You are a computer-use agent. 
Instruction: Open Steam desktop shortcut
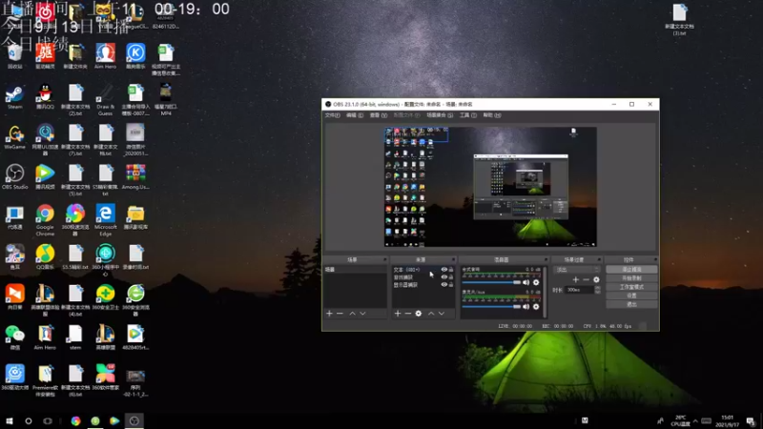tap(14, 97)
